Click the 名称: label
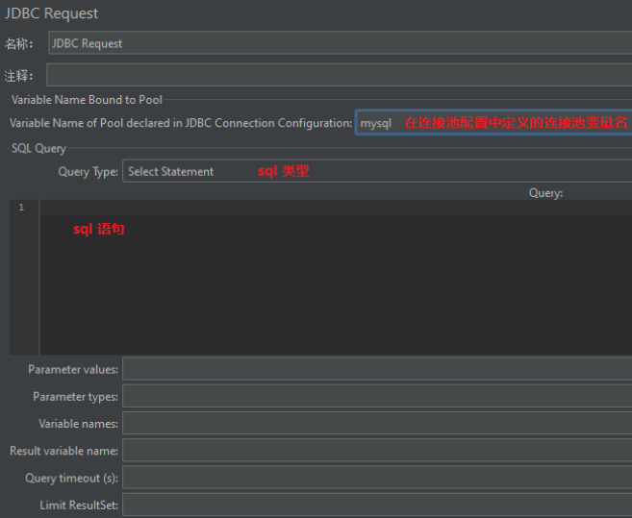The height and width of the screenshot is (518, 632). tap(18, 43)
